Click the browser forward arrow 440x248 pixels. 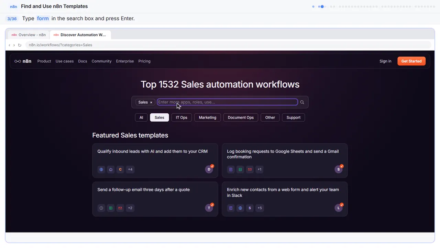(14, 45)
